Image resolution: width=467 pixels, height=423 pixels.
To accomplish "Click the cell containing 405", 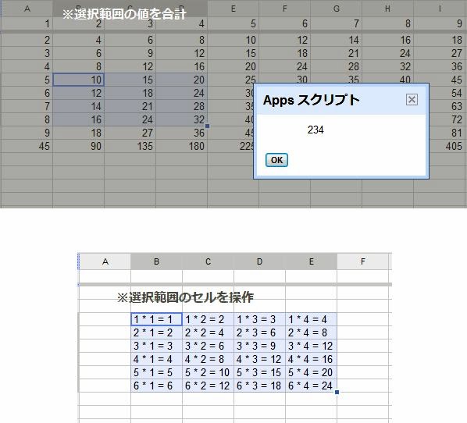I will click(x=440, y=146).
